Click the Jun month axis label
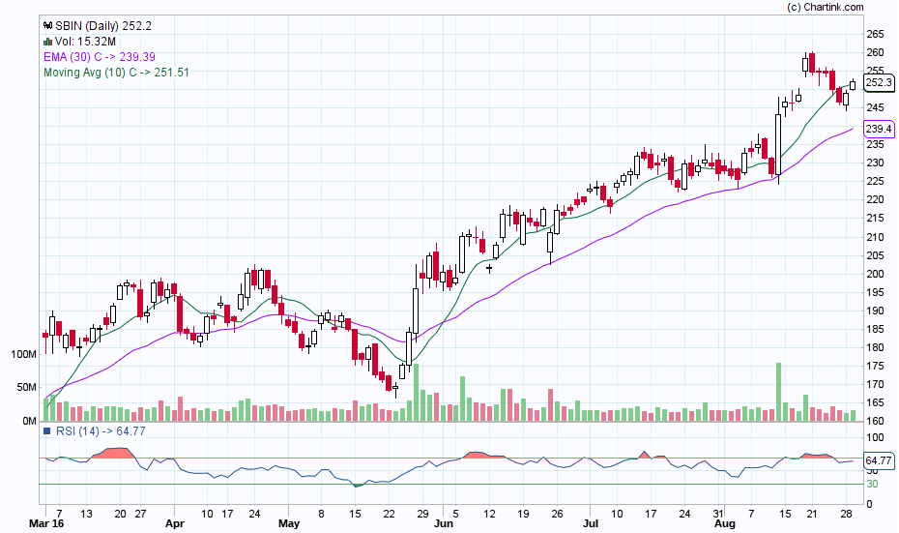The width and height of the screenshot is (899, 533). (x=442, y=525)
